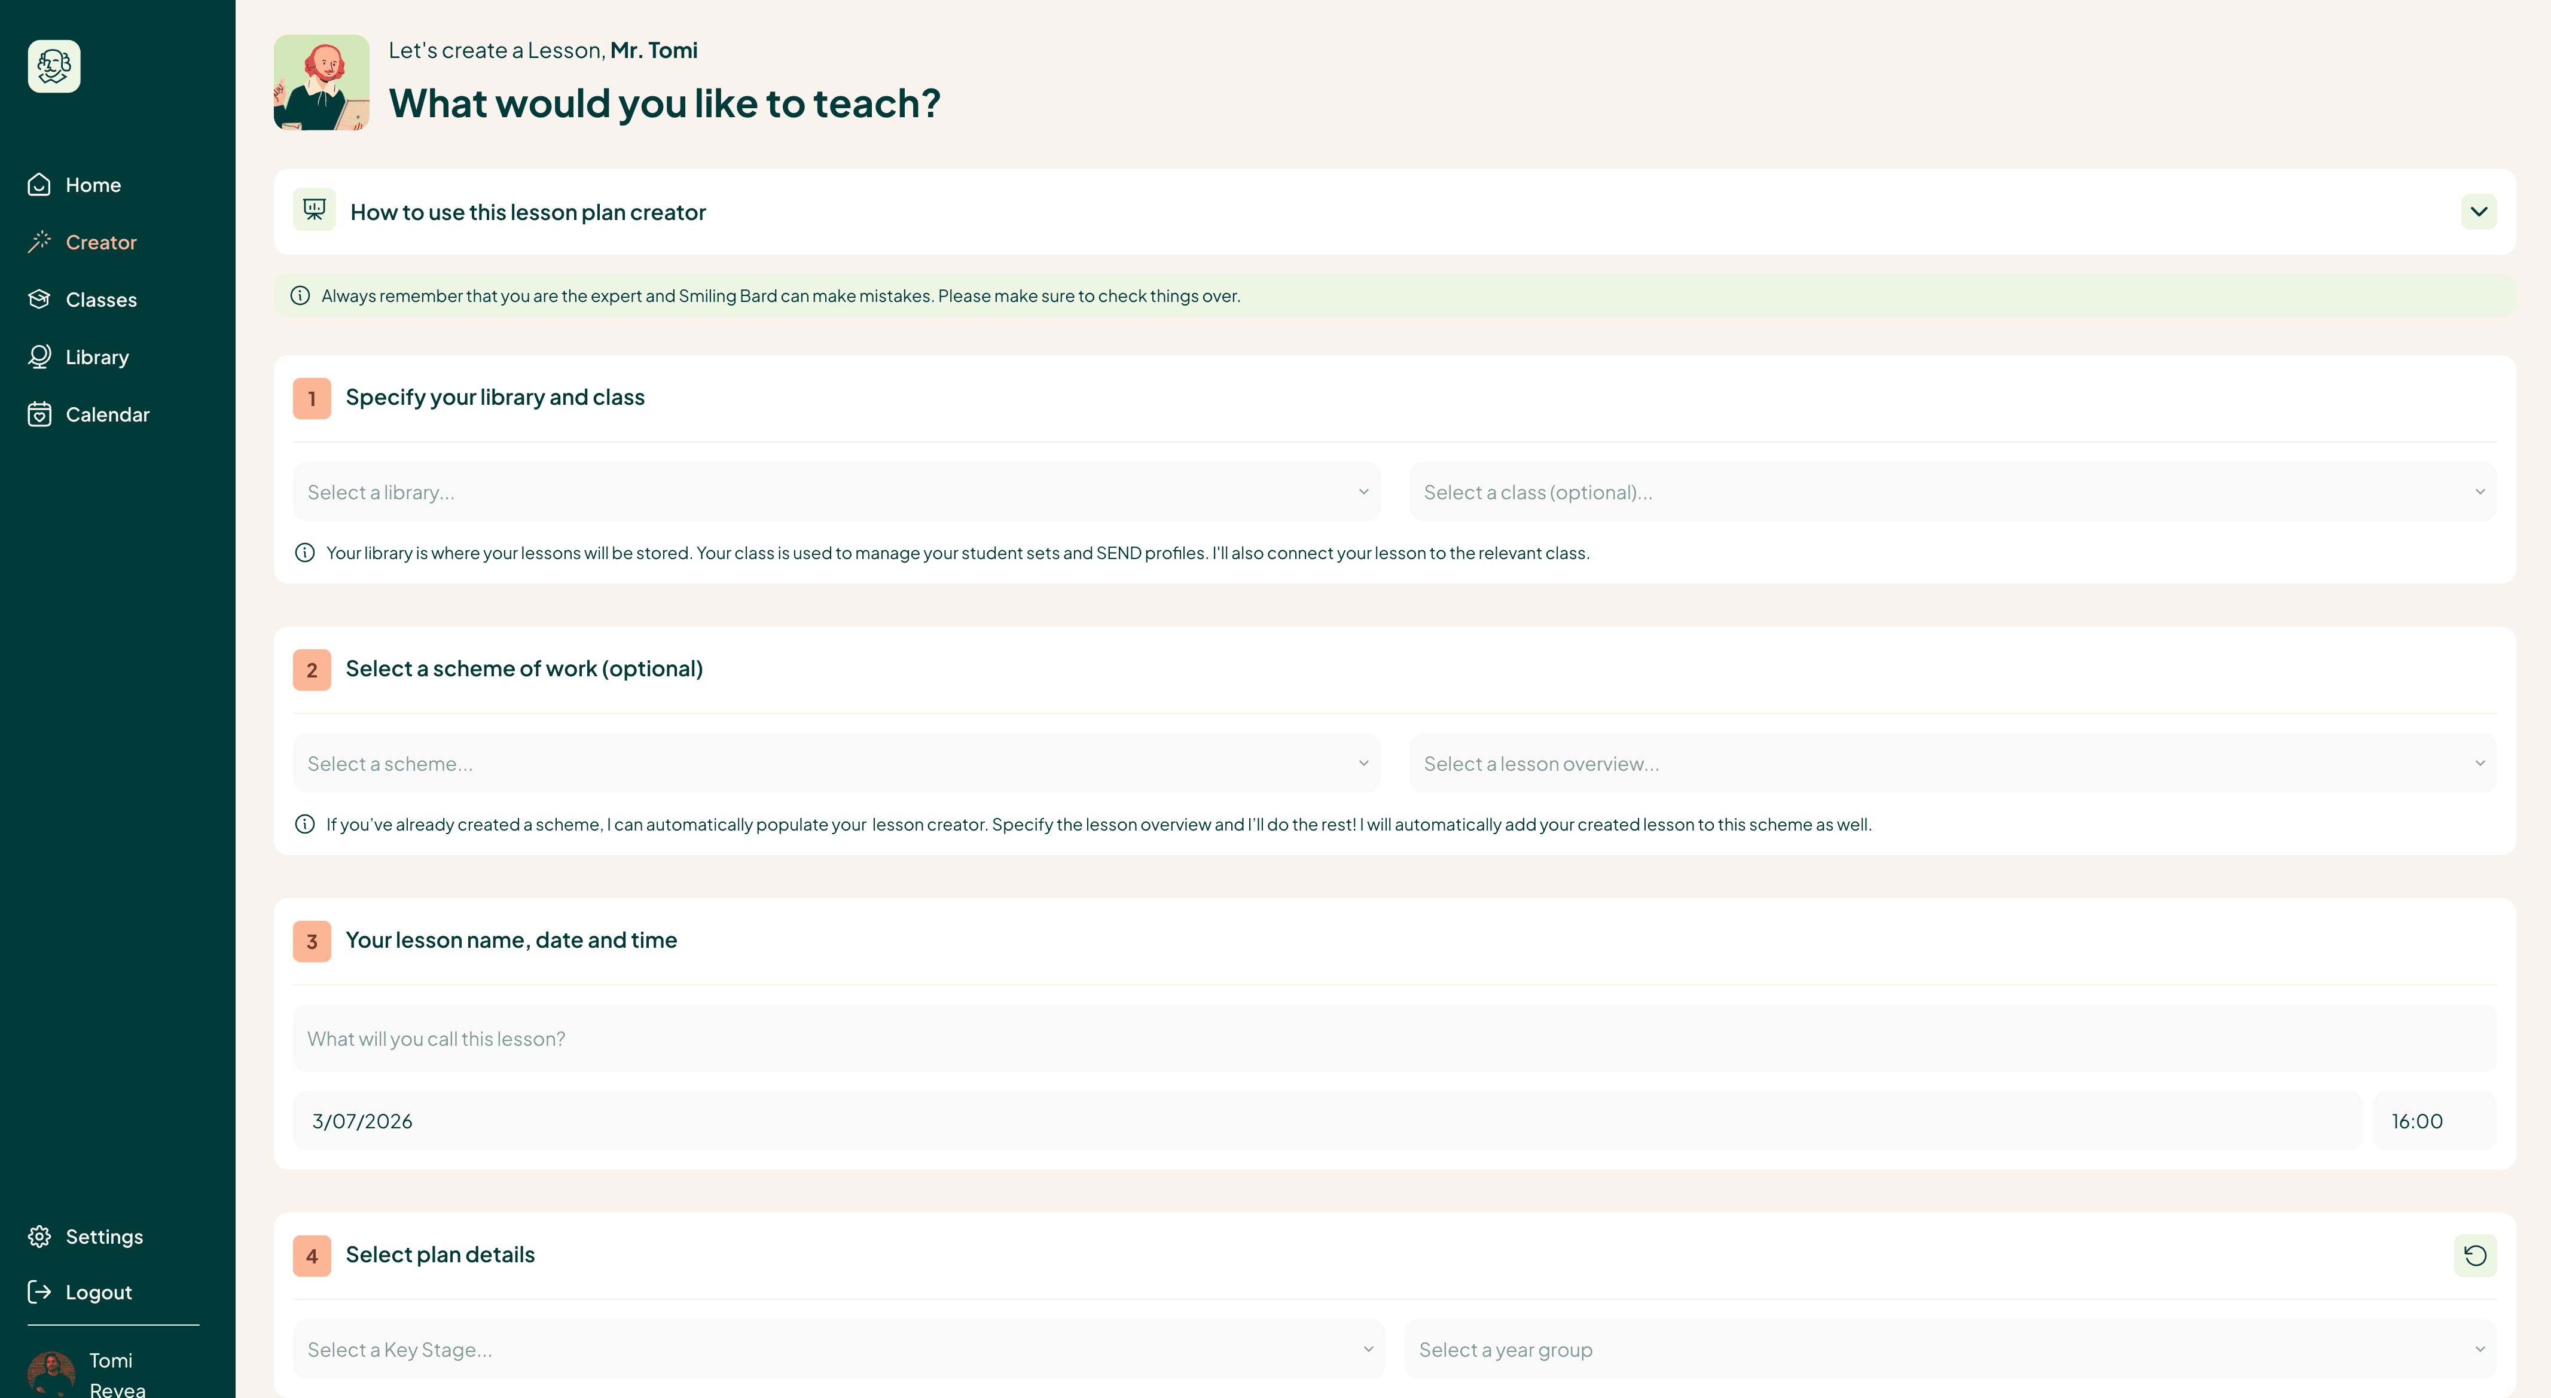Viewport: 2551px width, 1398px height.
Task: Open the Select a Key Stage dropdown
Action: pos(838,1350)
